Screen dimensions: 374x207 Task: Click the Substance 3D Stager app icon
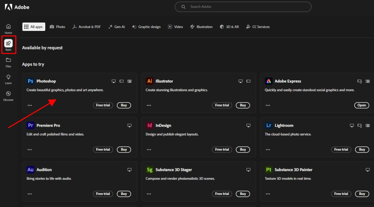149,170
